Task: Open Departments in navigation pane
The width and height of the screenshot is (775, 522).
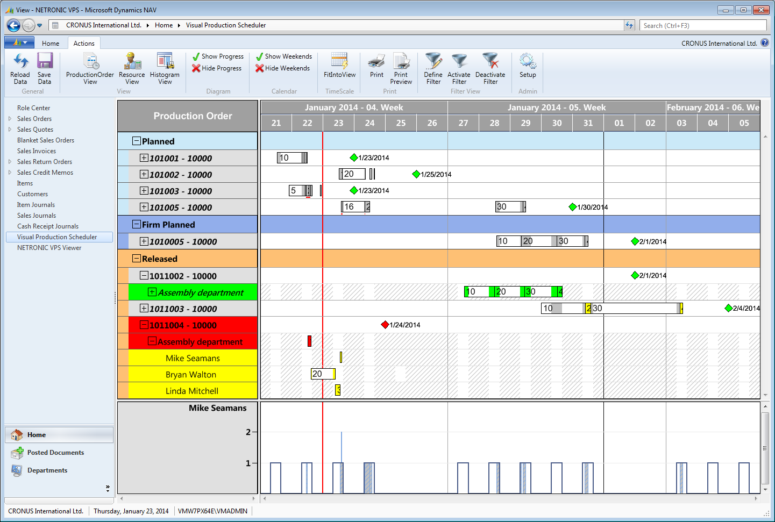Action: (x=59, y=470)
